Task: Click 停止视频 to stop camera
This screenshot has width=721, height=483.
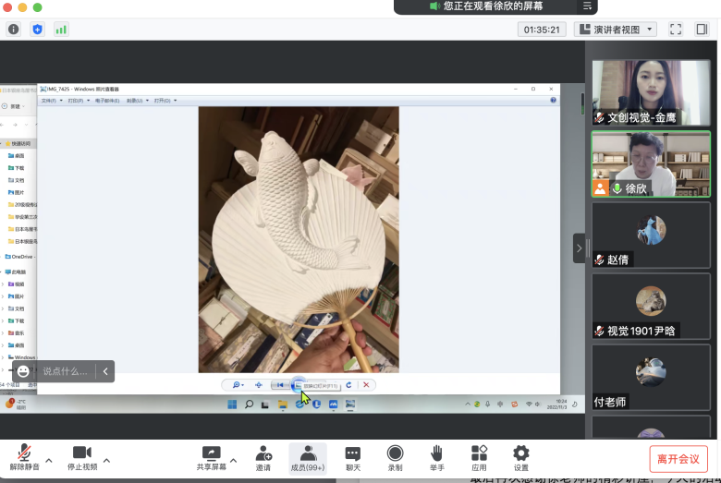Action: (82, 458)
